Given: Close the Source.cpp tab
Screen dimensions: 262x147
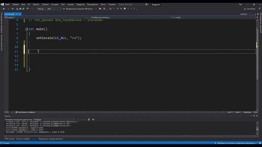Looking at the screenshot, I should (20, 14).
